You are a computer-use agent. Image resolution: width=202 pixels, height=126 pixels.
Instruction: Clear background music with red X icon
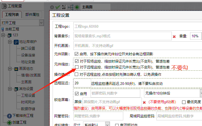click(x=174, y=36)
